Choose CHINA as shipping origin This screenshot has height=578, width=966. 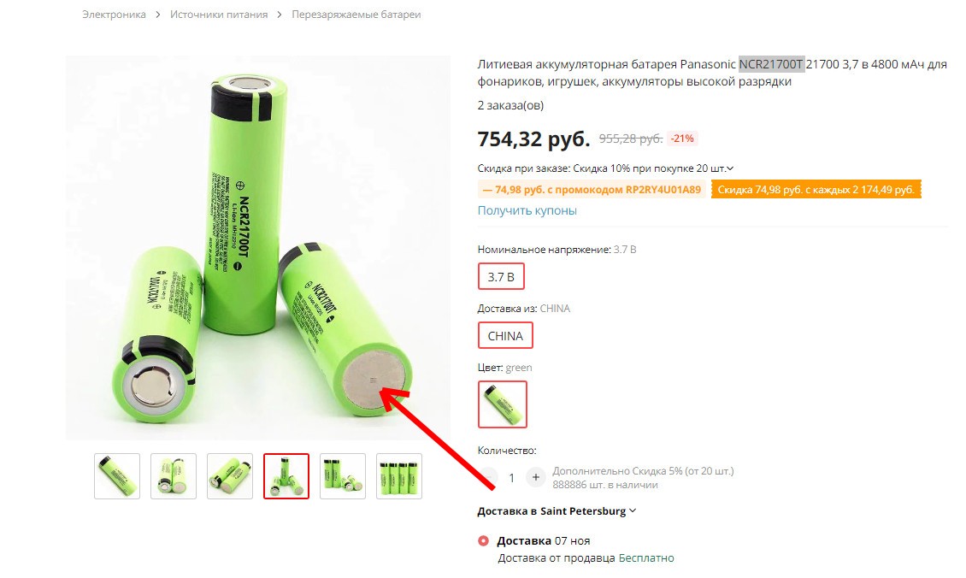pyautogui.click(x=505, y=336)
